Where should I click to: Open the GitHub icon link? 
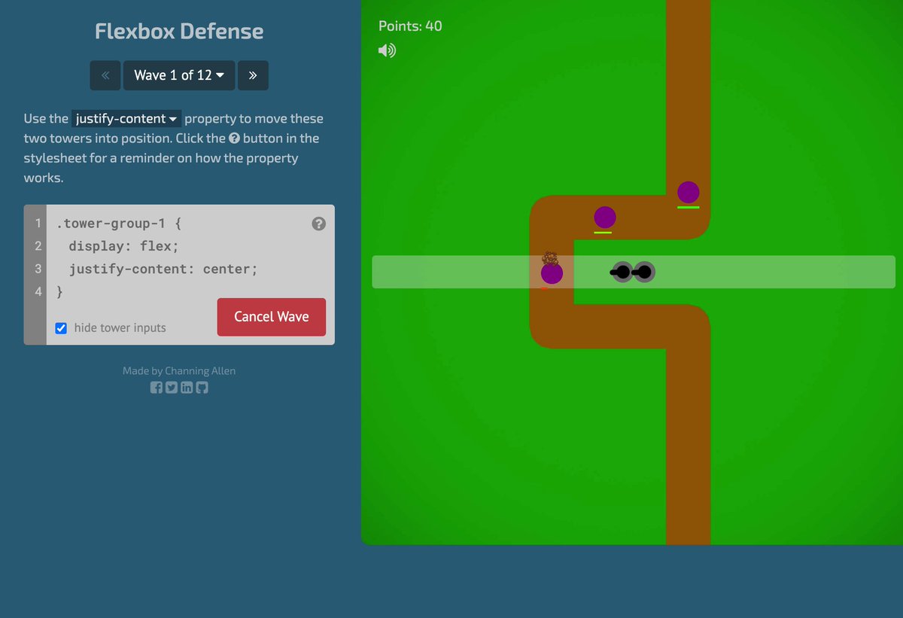[x=201, y=387]
